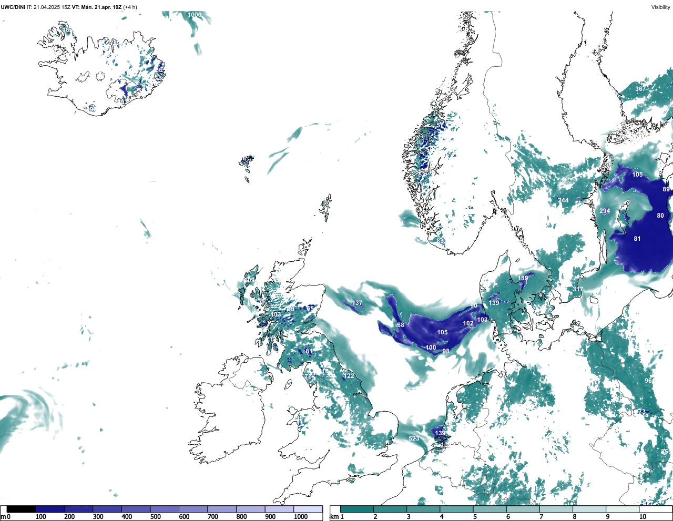Click the '98' value label in the North Sea
The width and height of the screenshot is (673, 521).
pyautogui.click(x=446, y=351)
